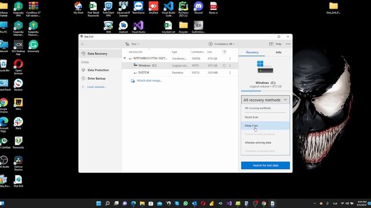Open the PyCharm desktop shortcut
371x208 pixels.
pos(183,9)
